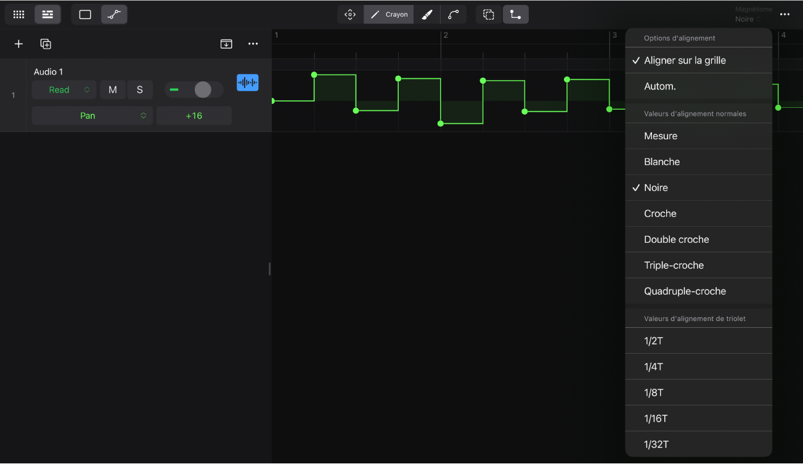Click the import into track header icon
The height and width of the screenshot is (464, 803).
pyautogui.click(x=226, y=44)
